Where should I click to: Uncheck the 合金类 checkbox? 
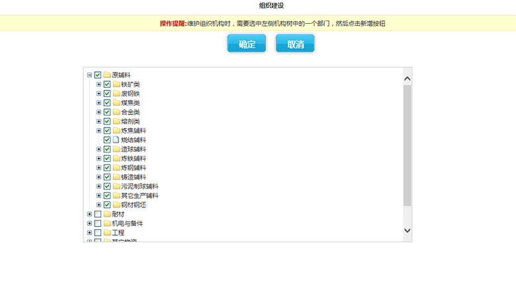tap(107, 112)
